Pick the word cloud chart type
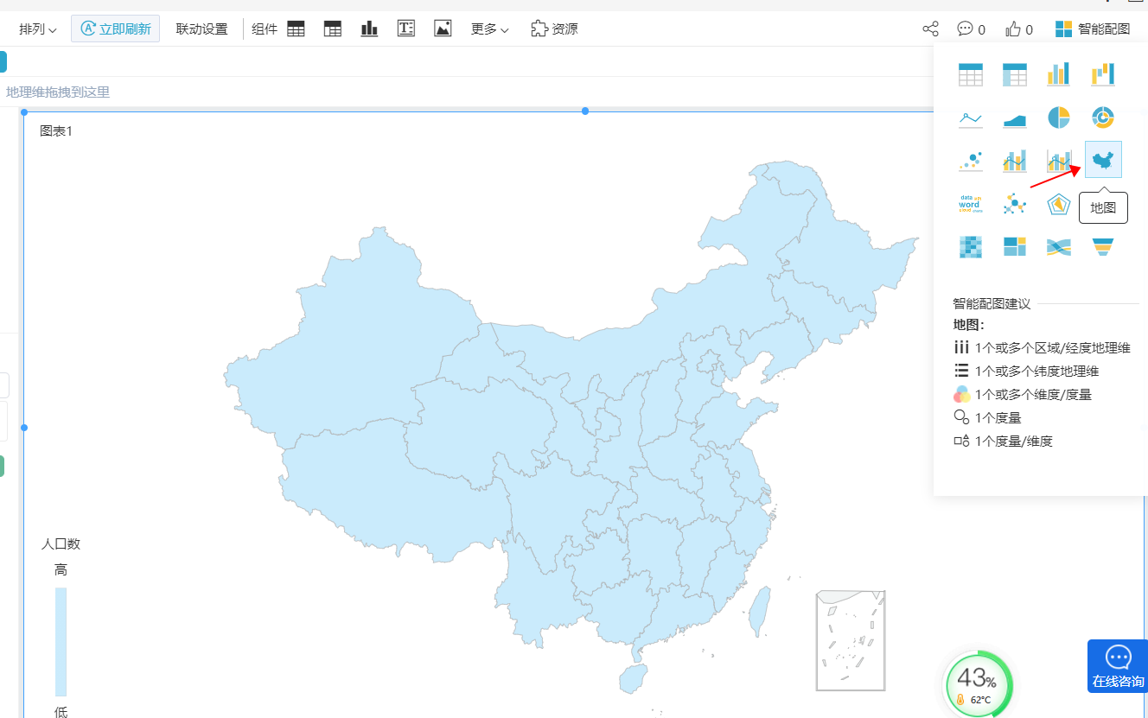Viewport: 1148px width, 718px height. tap(970, 204)
